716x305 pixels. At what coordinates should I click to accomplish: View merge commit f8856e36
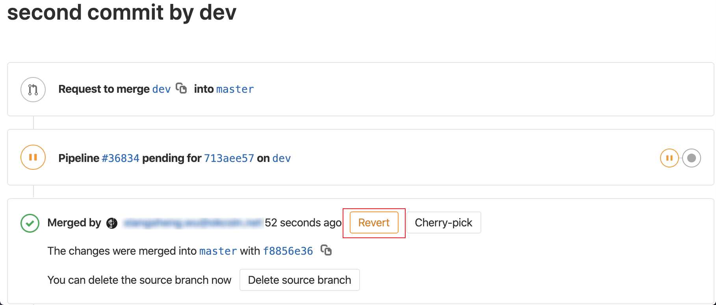[288, 251]
